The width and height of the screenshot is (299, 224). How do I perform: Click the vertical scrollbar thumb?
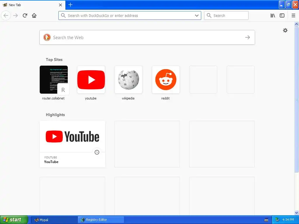tap(297, 99)
